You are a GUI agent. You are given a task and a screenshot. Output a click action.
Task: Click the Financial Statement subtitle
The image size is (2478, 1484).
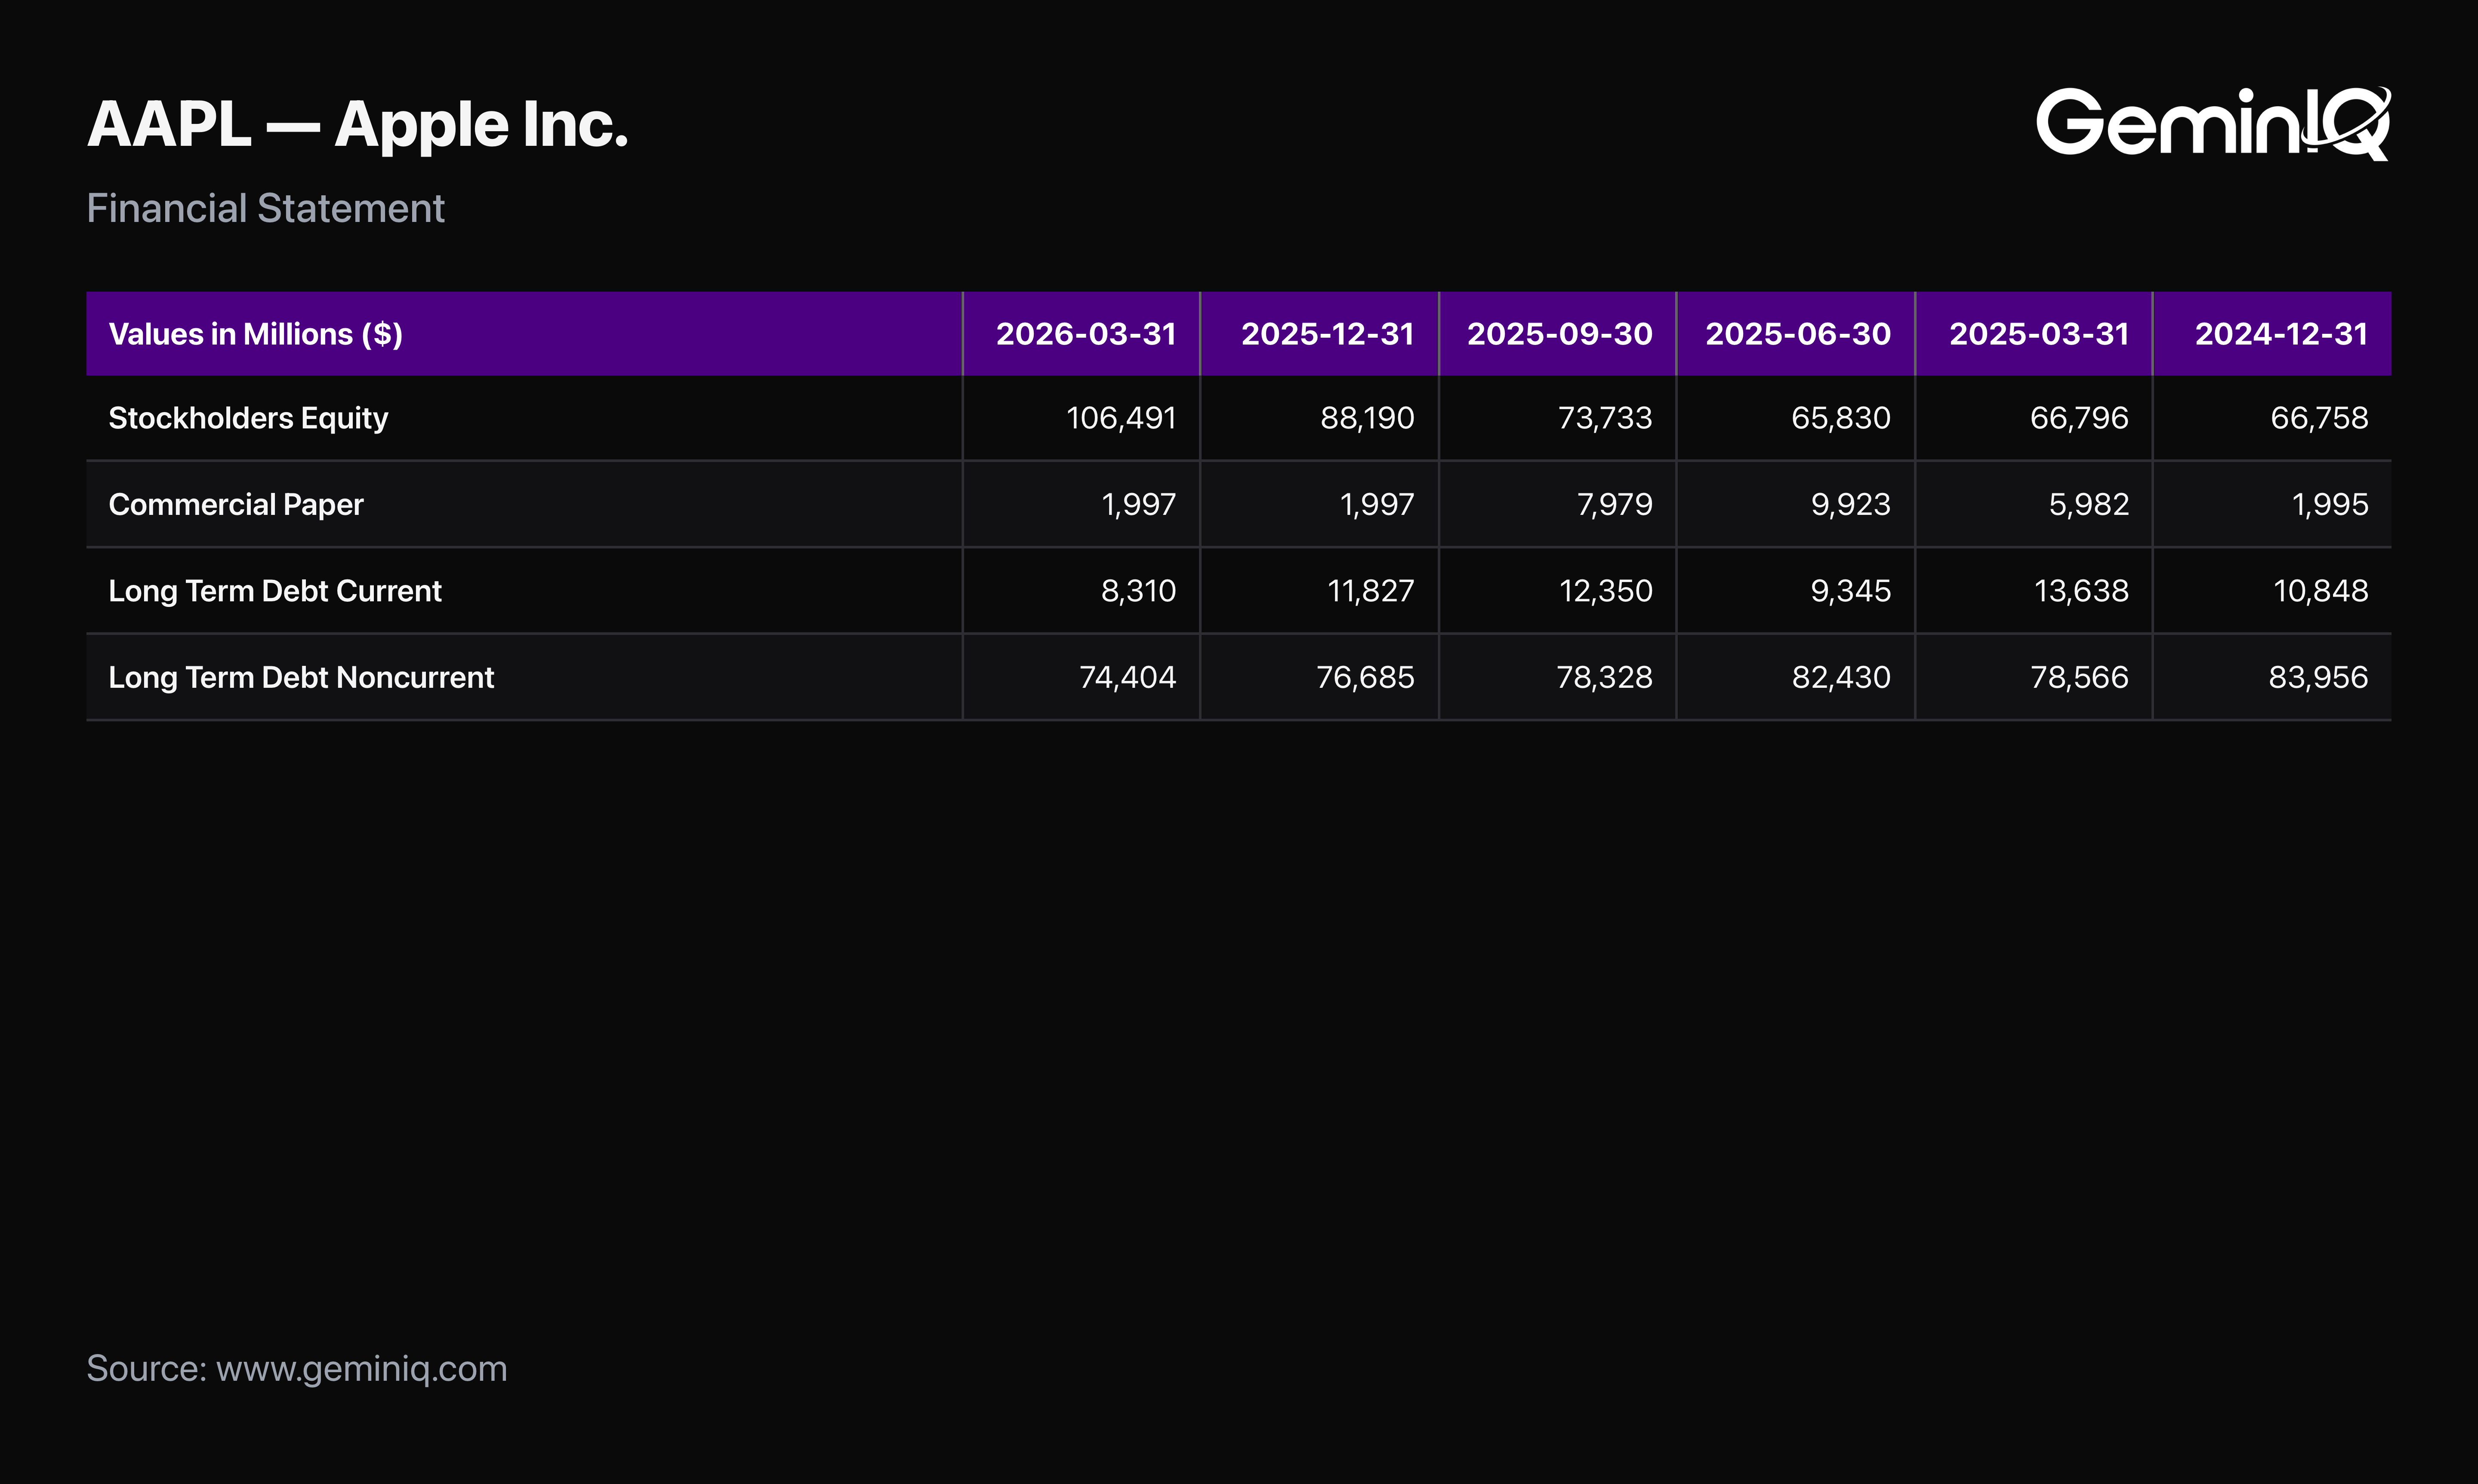click(265, 208)
